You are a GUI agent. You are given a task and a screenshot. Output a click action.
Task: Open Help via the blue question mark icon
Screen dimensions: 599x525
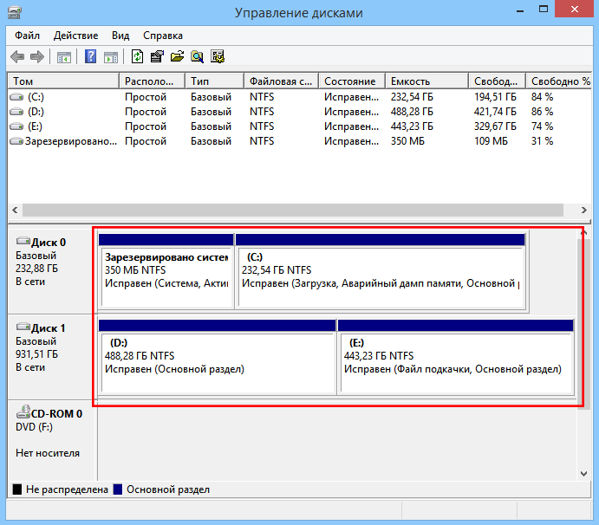click(x=90, y=57)
